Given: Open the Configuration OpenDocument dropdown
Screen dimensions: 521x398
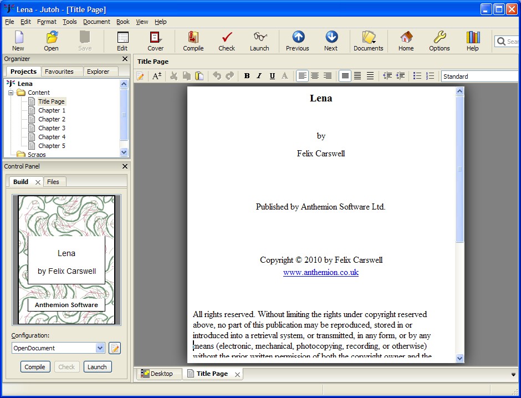Looking at the screenshot, I should coord(58,348).
